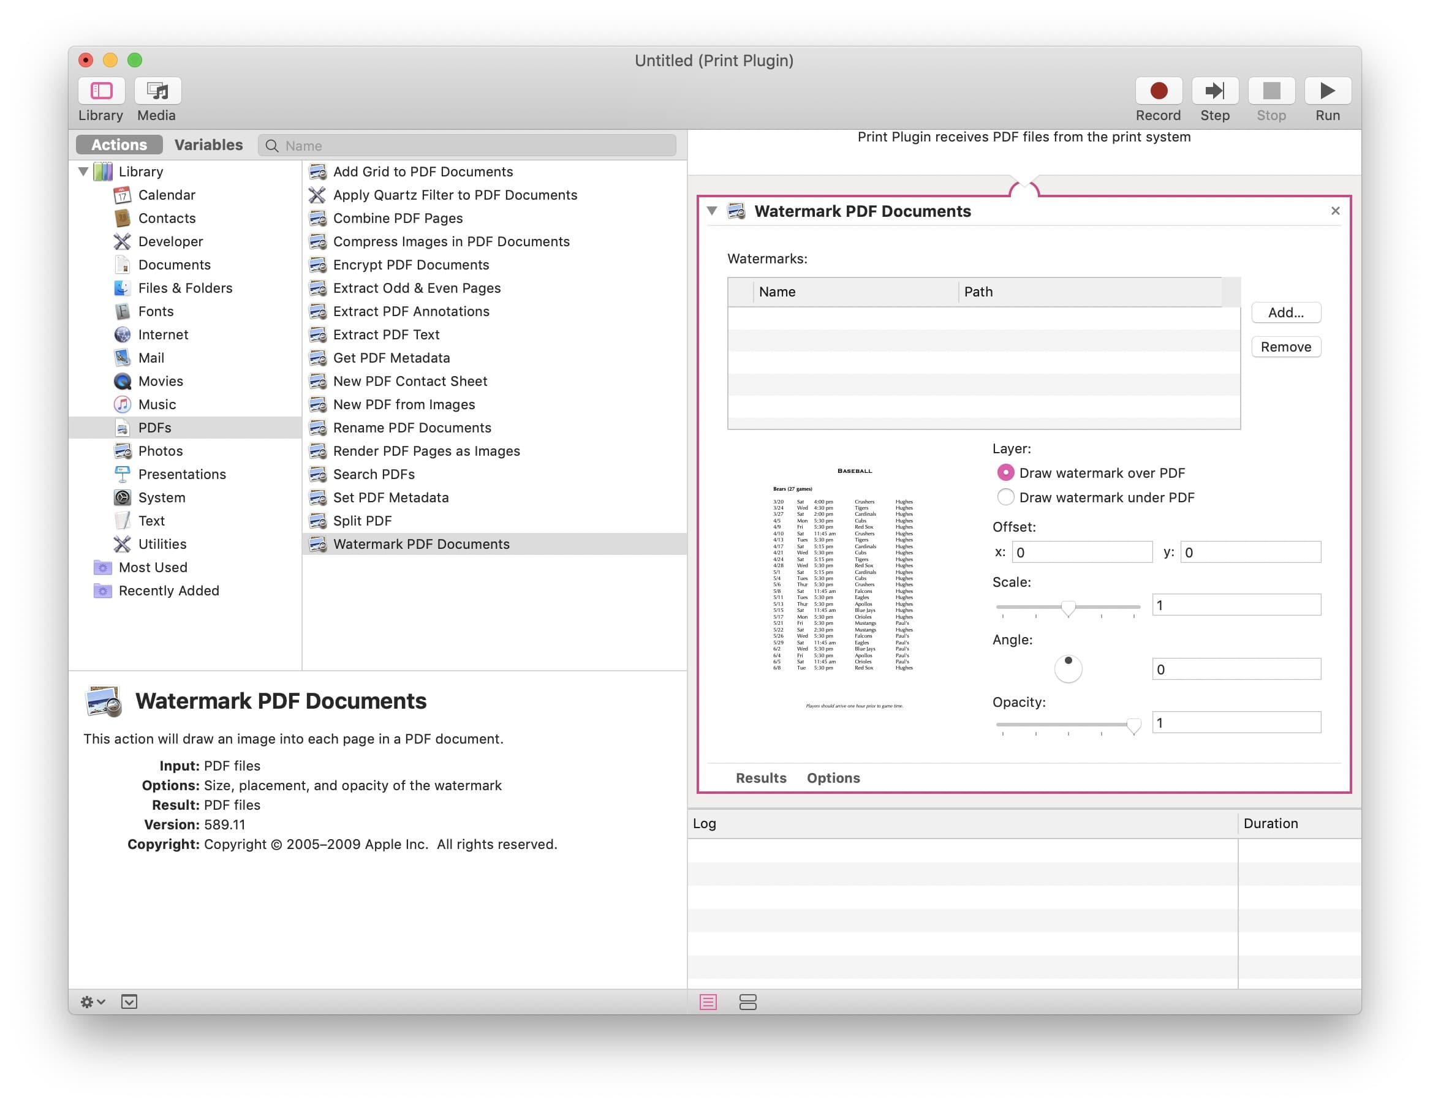Select the Presentations category icon

click(x=123, y=475)
